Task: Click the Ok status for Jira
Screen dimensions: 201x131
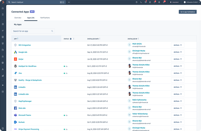Action: pyautogui.click(x=66, y=73)
